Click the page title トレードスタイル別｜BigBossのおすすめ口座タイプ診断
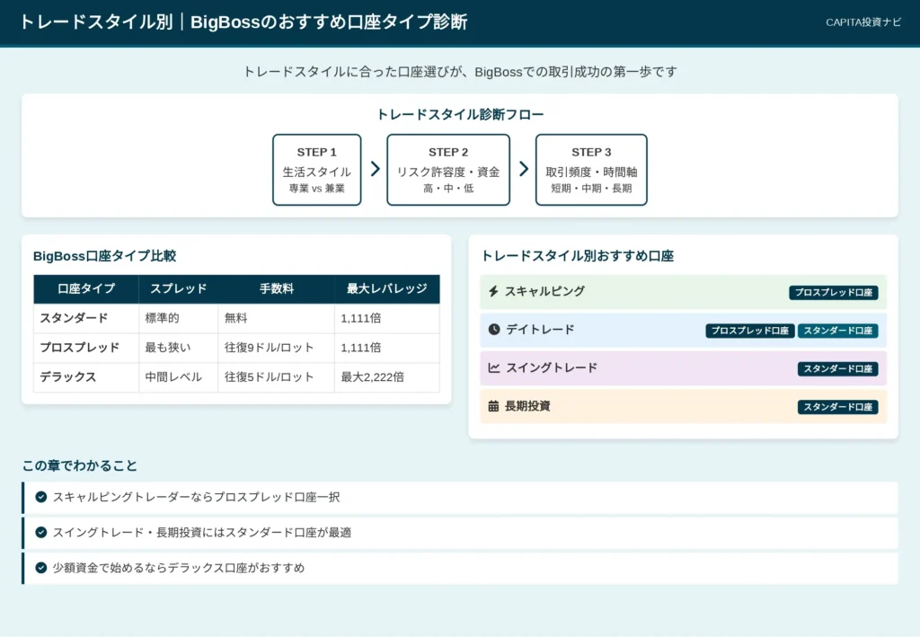Viewport: 920px width, 637px height. coord(243,22)
